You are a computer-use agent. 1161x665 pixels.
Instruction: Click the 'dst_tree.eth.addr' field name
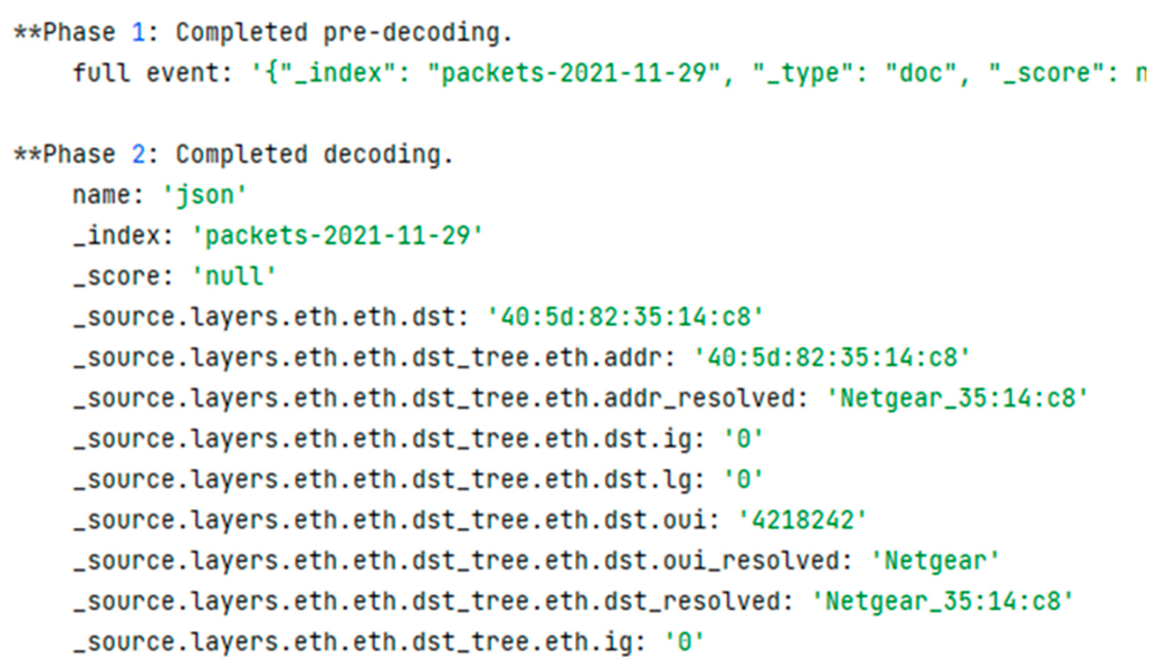372,358
